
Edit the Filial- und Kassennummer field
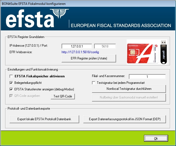coord(147,77)
